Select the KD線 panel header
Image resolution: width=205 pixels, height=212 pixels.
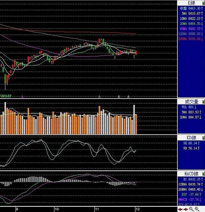tap(191, 138)
